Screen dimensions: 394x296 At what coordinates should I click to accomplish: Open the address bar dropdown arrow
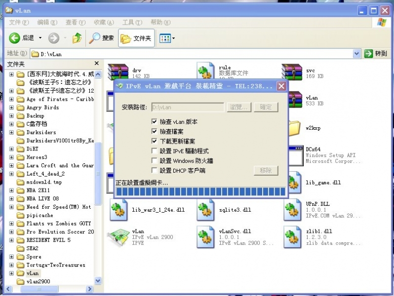356,53
